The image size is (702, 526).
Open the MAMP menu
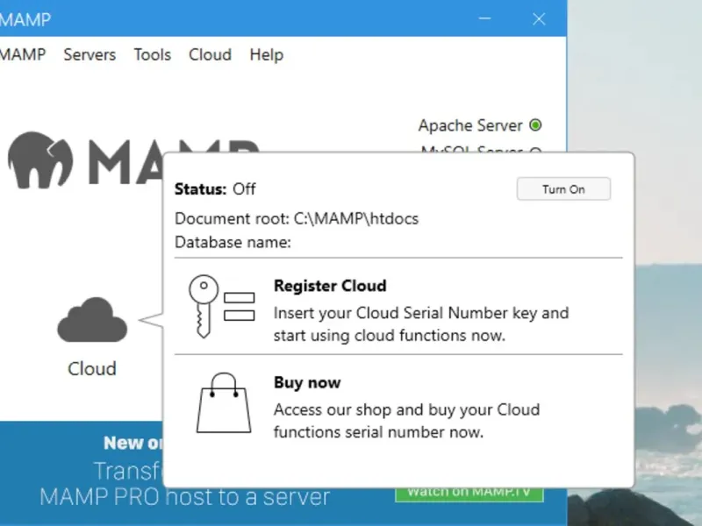[x=22, y=54]
